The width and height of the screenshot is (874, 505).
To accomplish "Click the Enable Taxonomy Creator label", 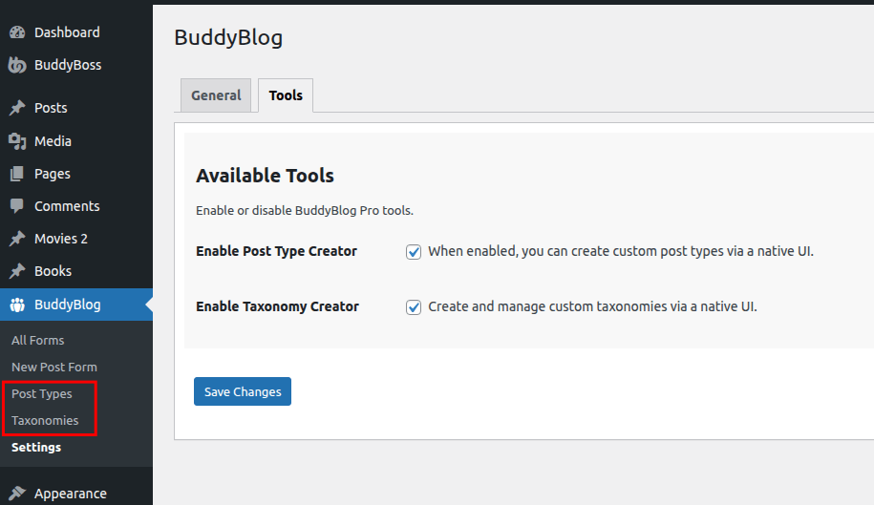I will 277,306.
